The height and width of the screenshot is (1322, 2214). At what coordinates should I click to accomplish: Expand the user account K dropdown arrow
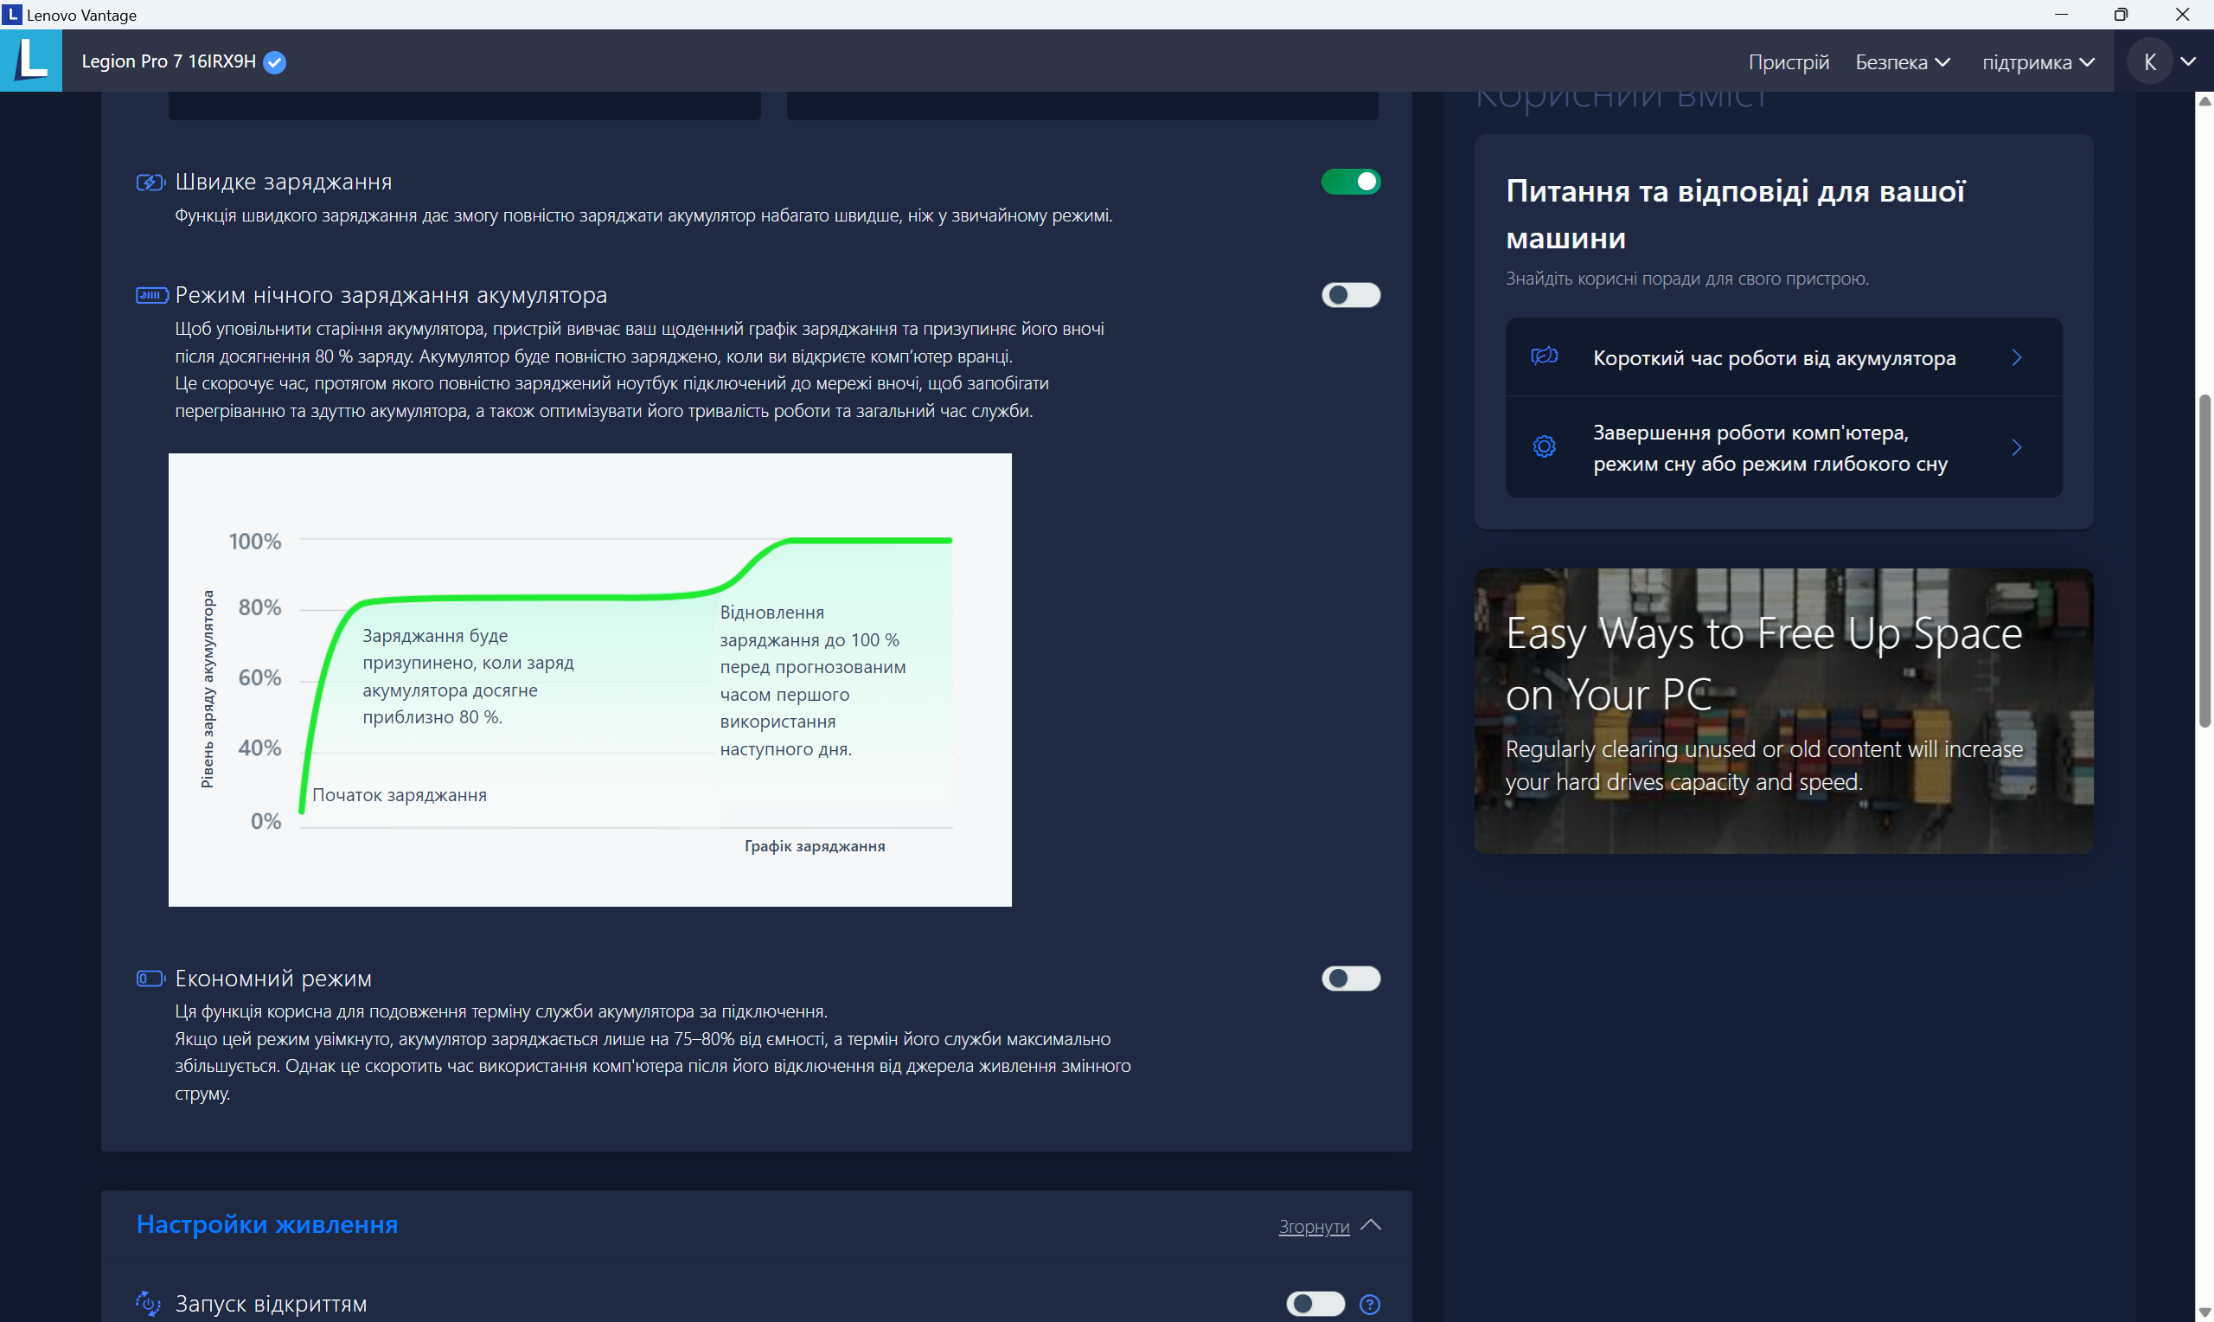click(2187, 61)
